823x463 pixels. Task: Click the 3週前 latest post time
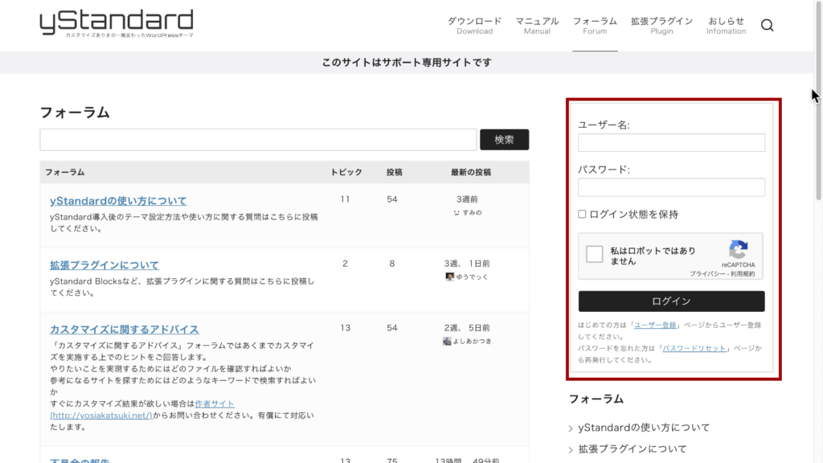point(467,199)
